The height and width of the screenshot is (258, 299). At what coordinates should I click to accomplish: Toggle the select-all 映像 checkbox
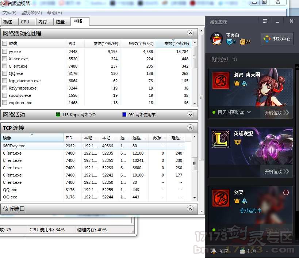coord(5,43)
